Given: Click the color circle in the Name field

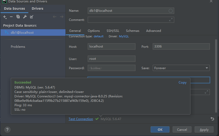Looking at the screenshot, I should click(x=171, y=11).
